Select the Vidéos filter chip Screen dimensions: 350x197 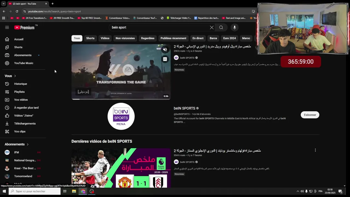105,38
